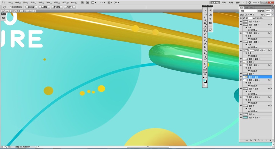
Task: Collapse effects of 图层 29 副本 2
Action: click(x=271, y=50)
